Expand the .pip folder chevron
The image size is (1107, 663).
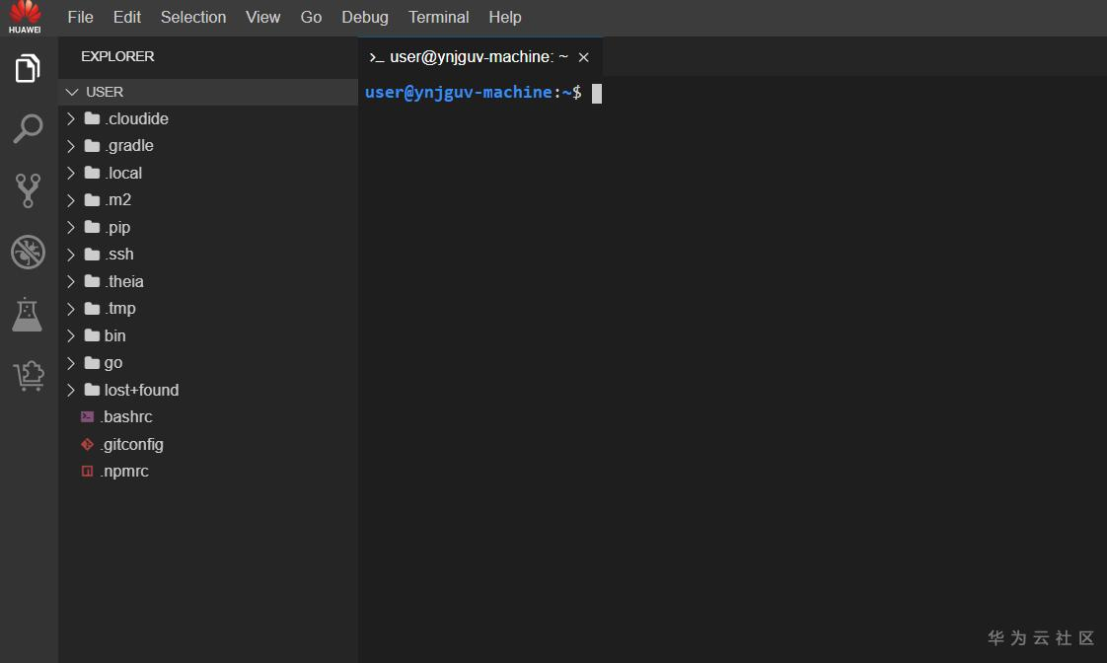[71, 227]
